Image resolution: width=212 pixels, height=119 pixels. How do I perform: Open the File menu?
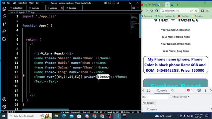[9, 3]
